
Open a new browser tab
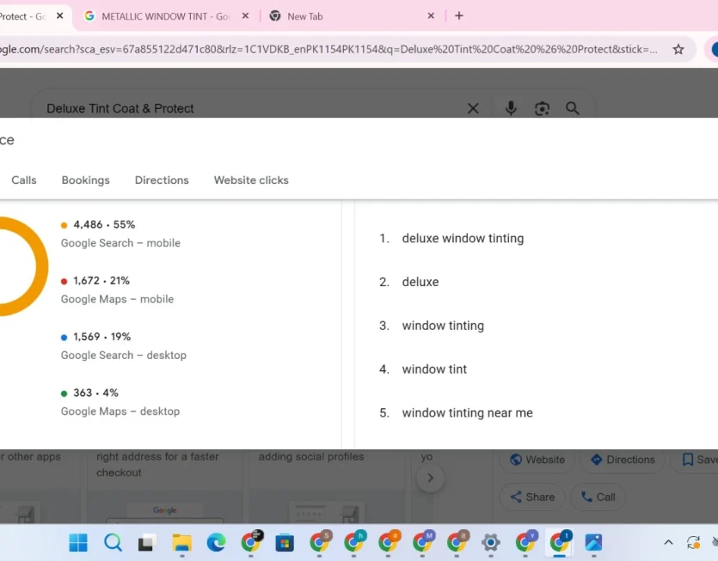tap(459, 16)
